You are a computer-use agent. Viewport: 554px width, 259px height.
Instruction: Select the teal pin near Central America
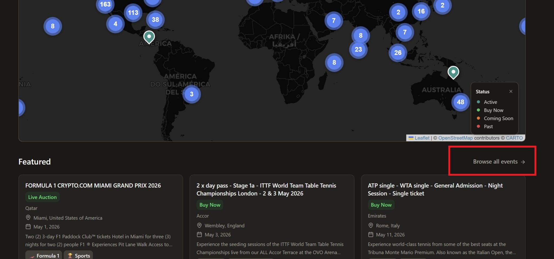tap(149, 36)
